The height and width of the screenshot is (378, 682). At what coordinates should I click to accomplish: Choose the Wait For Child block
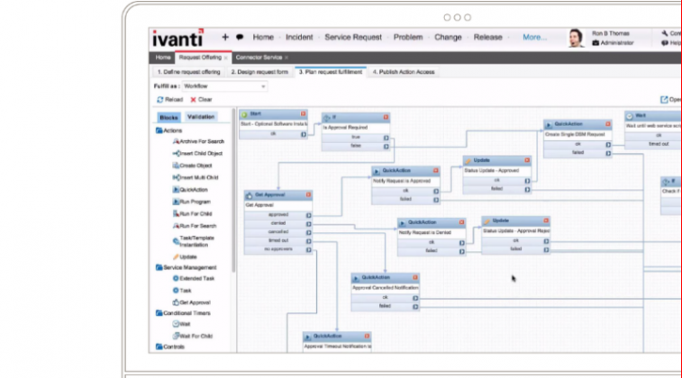click(x=193, y=336)
